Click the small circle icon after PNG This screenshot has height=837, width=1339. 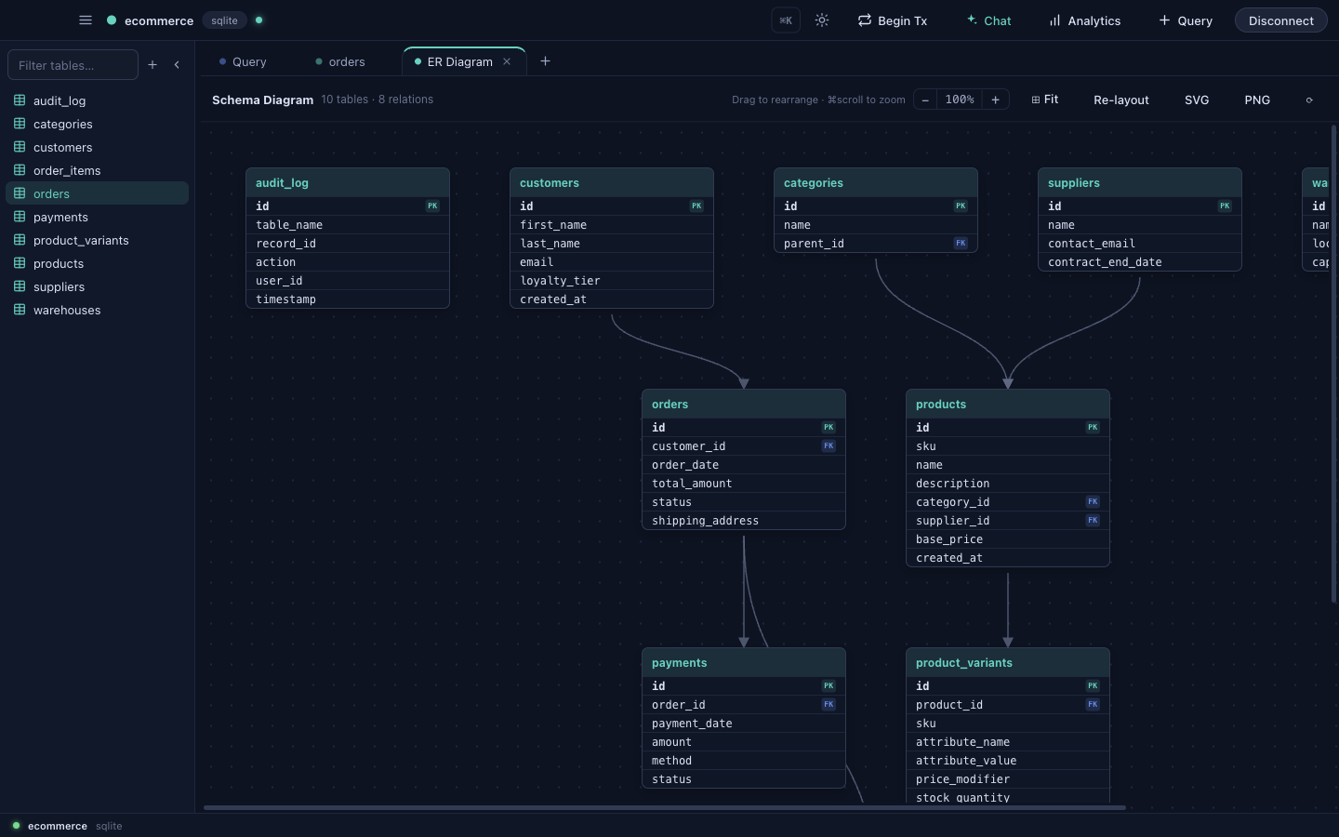(1309, 100)
